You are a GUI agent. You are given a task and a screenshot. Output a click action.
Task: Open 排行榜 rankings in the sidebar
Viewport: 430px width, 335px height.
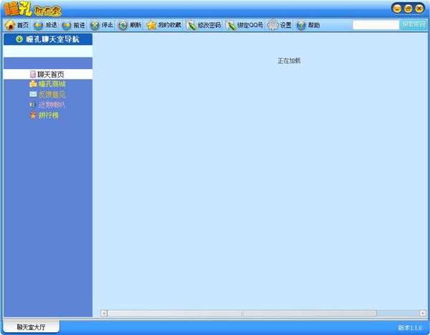tap(47, 115)
